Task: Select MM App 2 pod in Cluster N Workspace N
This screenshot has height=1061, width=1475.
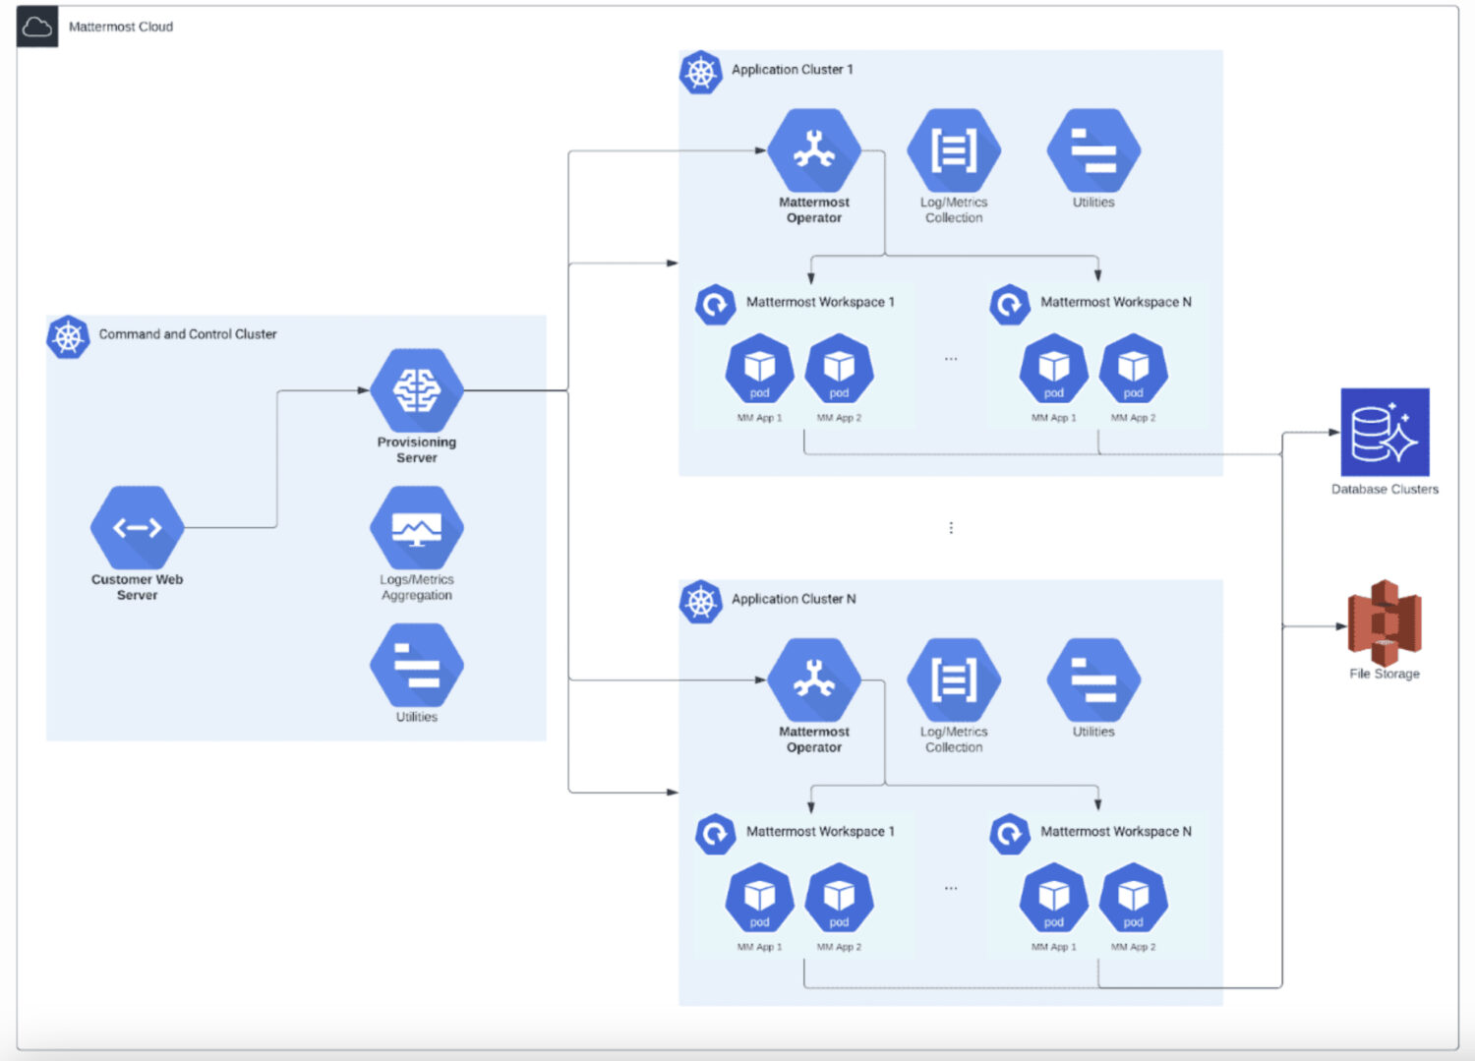Action: (x=1133, y=899)
